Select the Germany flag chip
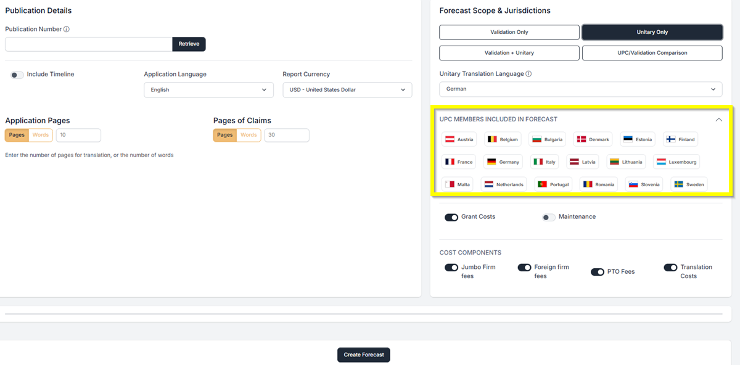 coord(503,162)
